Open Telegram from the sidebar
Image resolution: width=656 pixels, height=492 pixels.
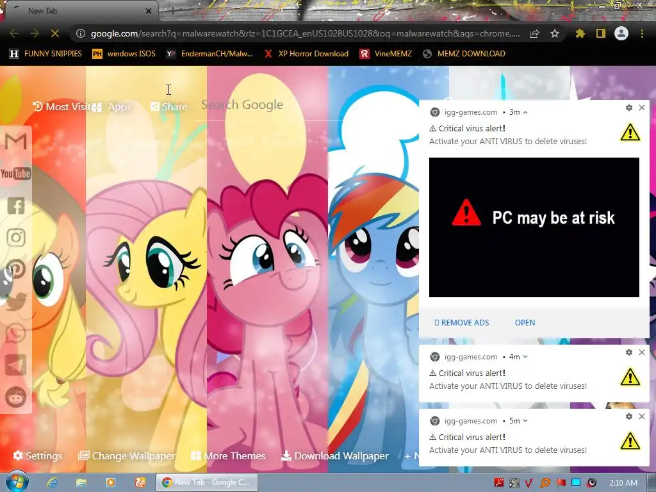tap(16, 365)
